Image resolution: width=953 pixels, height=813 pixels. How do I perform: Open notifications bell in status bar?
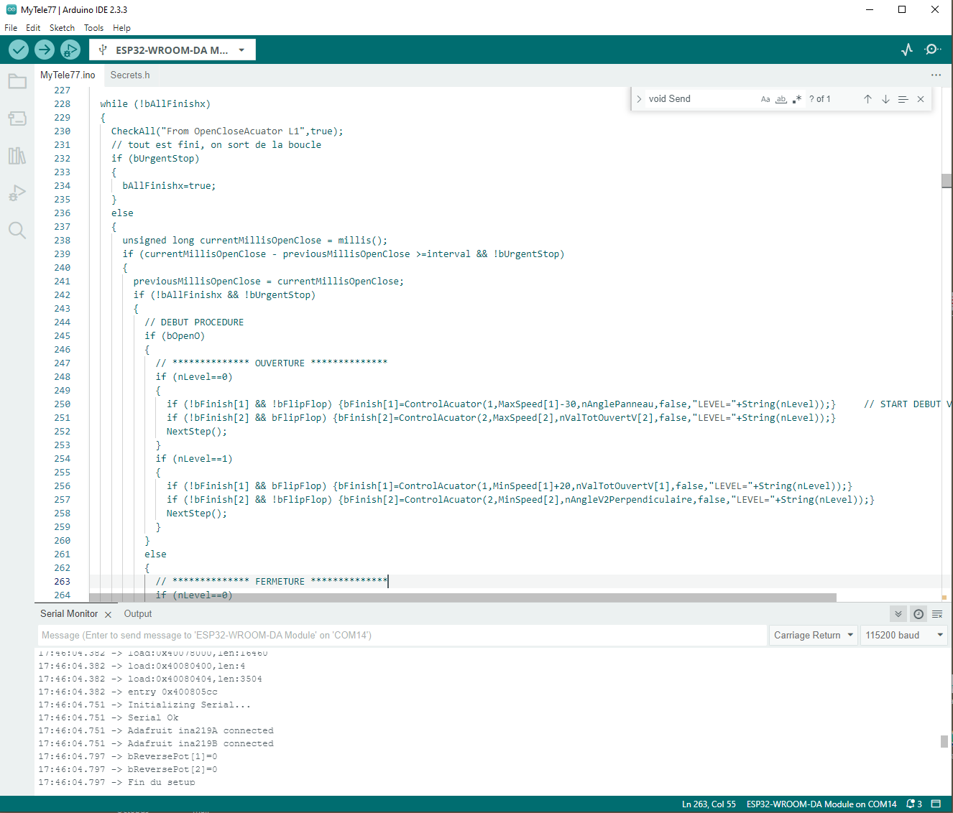tap(914, 804)
